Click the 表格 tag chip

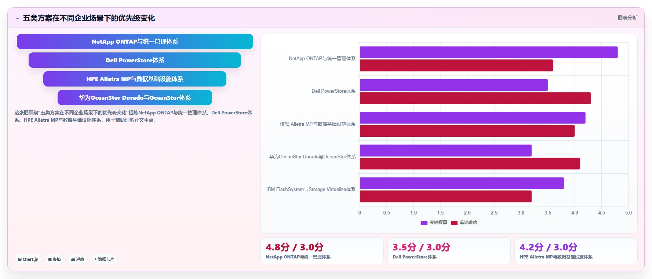point(54,259)
